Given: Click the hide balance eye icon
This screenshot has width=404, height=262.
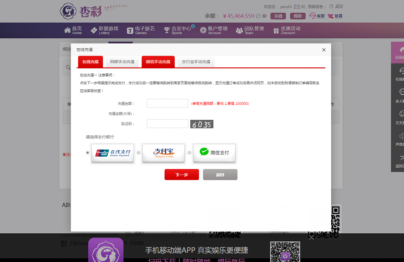Looking at the screenshot, I should coord(264,16).
